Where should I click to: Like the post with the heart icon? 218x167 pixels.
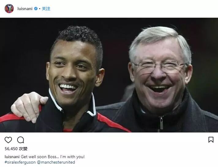(8, 140)
